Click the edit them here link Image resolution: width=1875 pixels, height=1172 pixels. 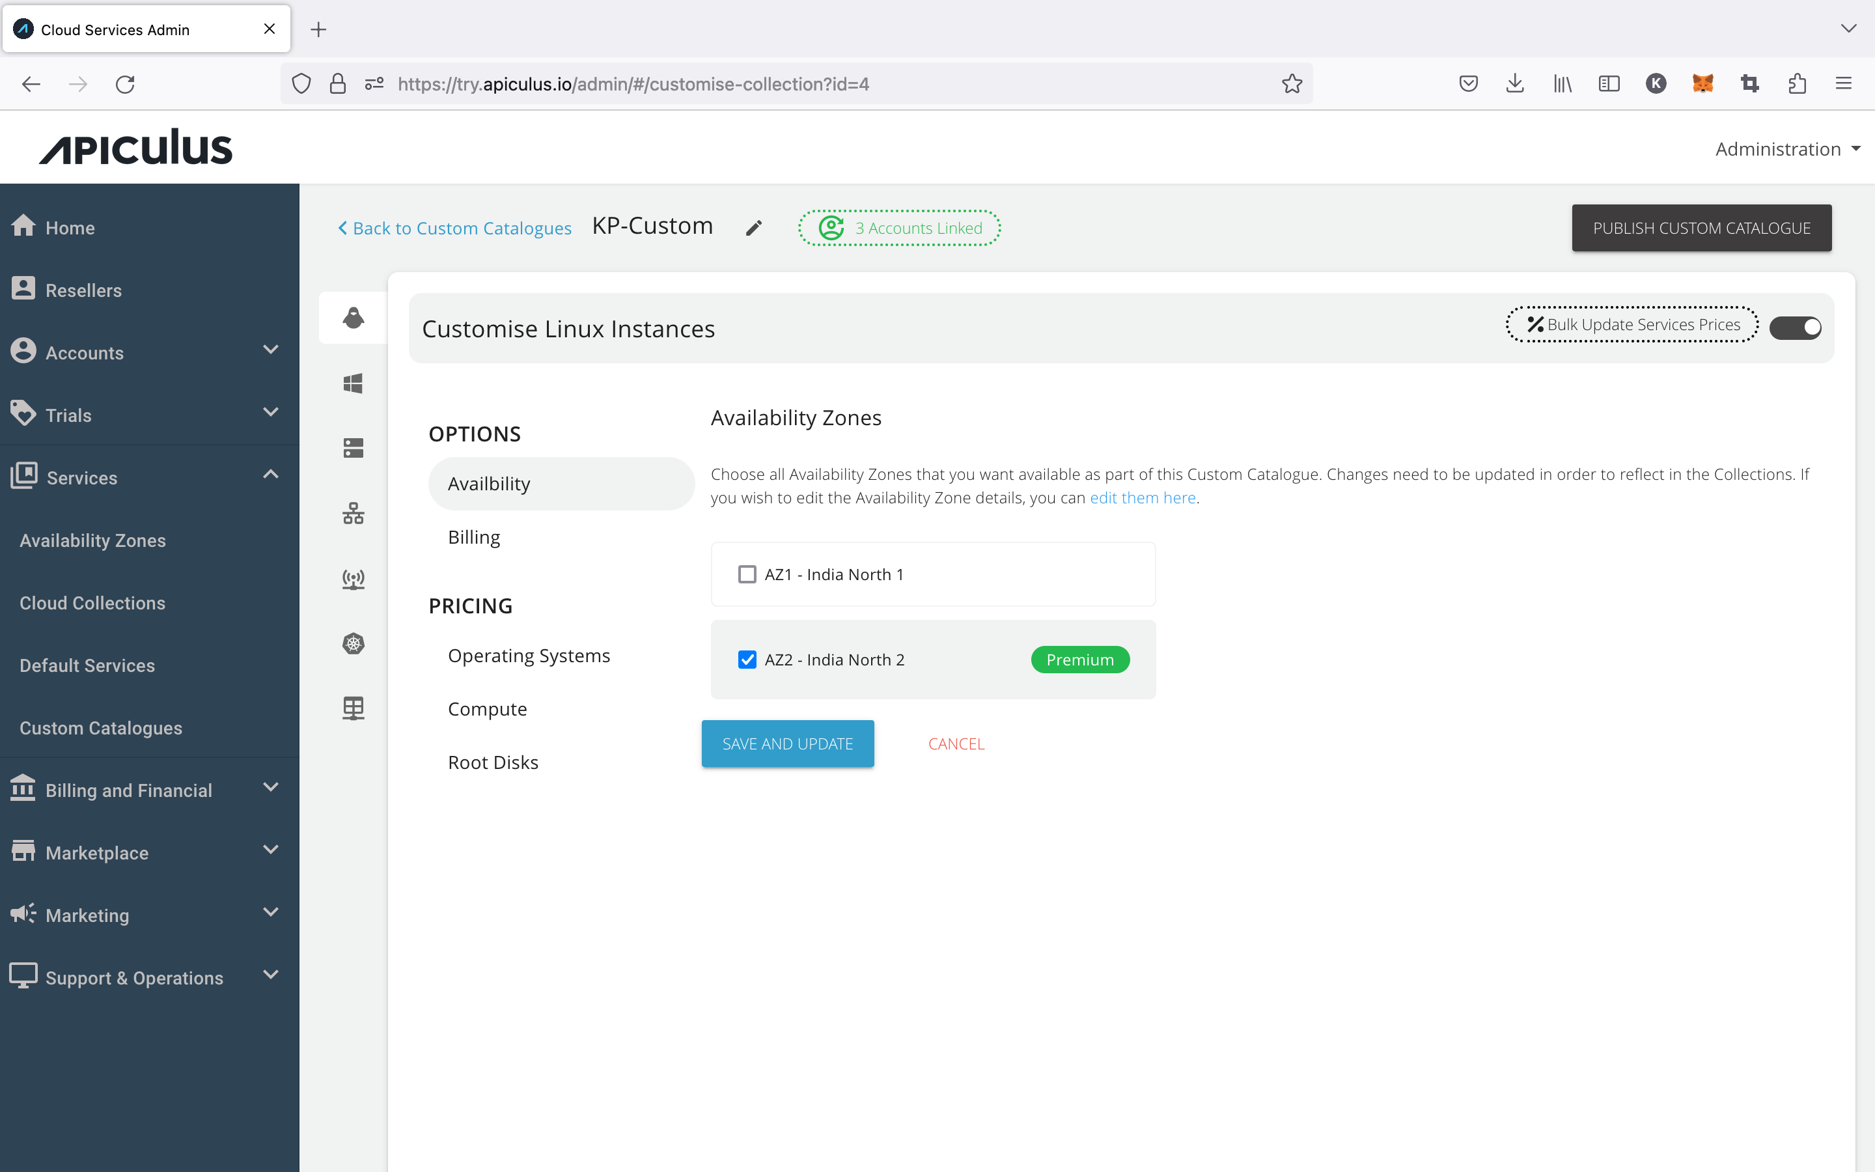[1142, 497]
